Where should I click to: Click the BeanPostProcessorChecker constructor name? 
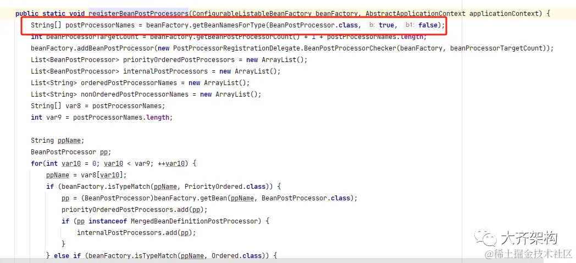click(x=351, y=48)
